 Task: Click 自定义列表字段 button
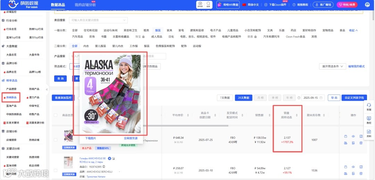tap(354, 98)
